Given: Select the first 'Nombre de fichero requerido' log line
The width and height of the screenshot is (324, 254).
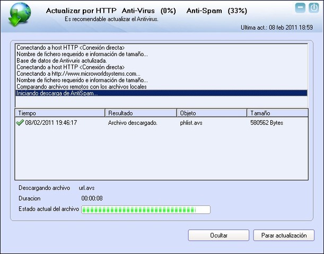Looking at the screenshot, I should pos(162,54).
